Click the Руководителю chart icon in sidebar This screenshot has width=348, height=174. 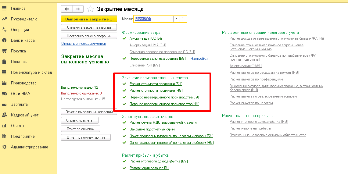pyautogui.click(x=4, y=19)
